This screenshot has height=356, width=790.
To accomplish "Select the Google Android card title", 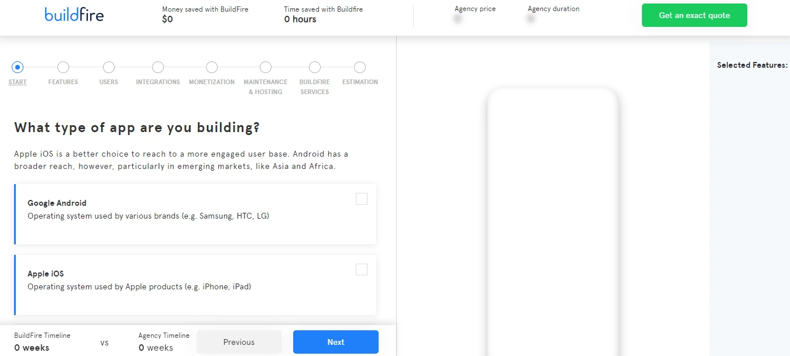I will [x=57, y=203].
